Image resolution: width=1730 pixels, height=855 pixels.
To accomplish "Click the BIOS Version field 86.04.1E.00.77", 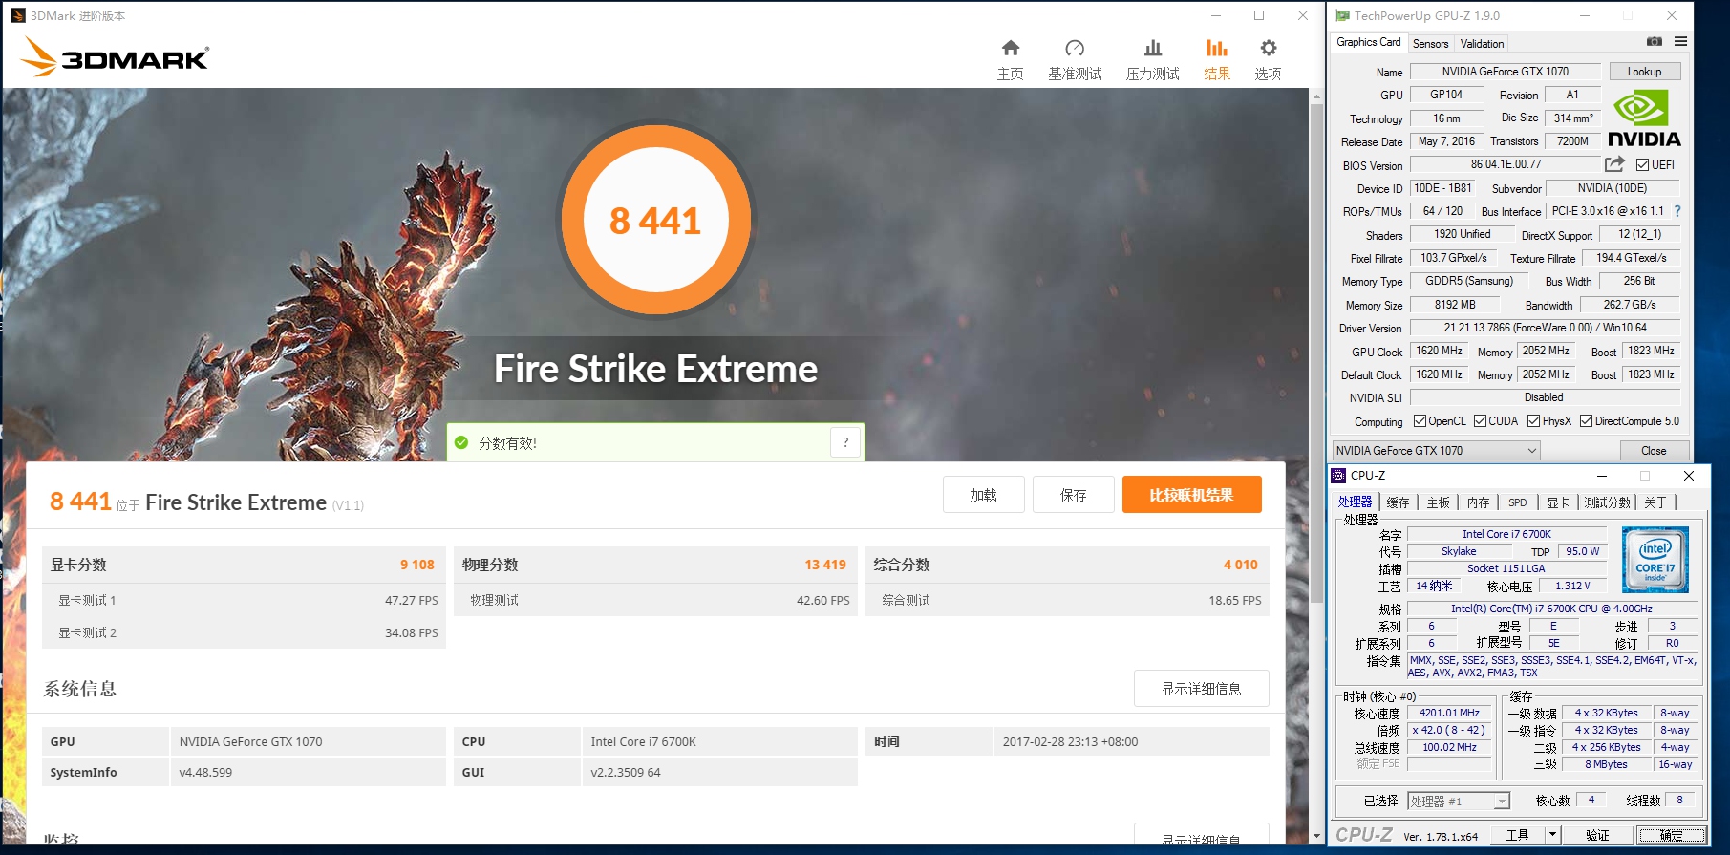I will click(1506, 164).
